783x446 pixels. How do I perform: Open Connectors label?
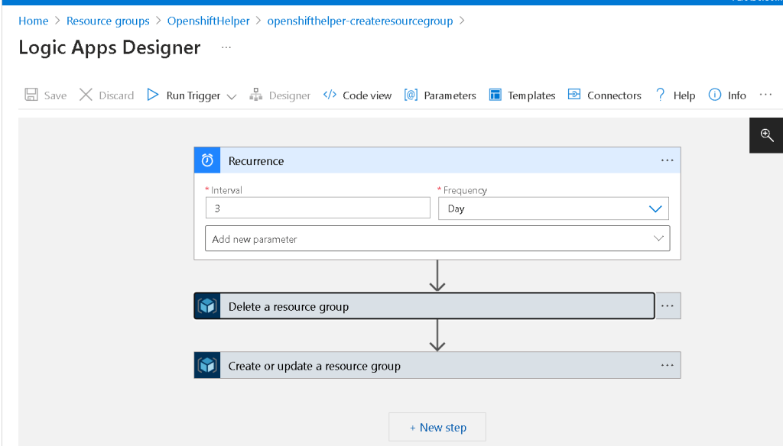pos(614,95)
